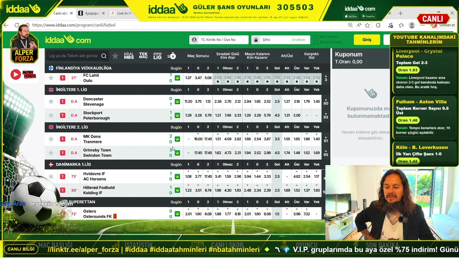Open the browser profile avatar icon
This screenshot has height=258, width=459.
412,25
